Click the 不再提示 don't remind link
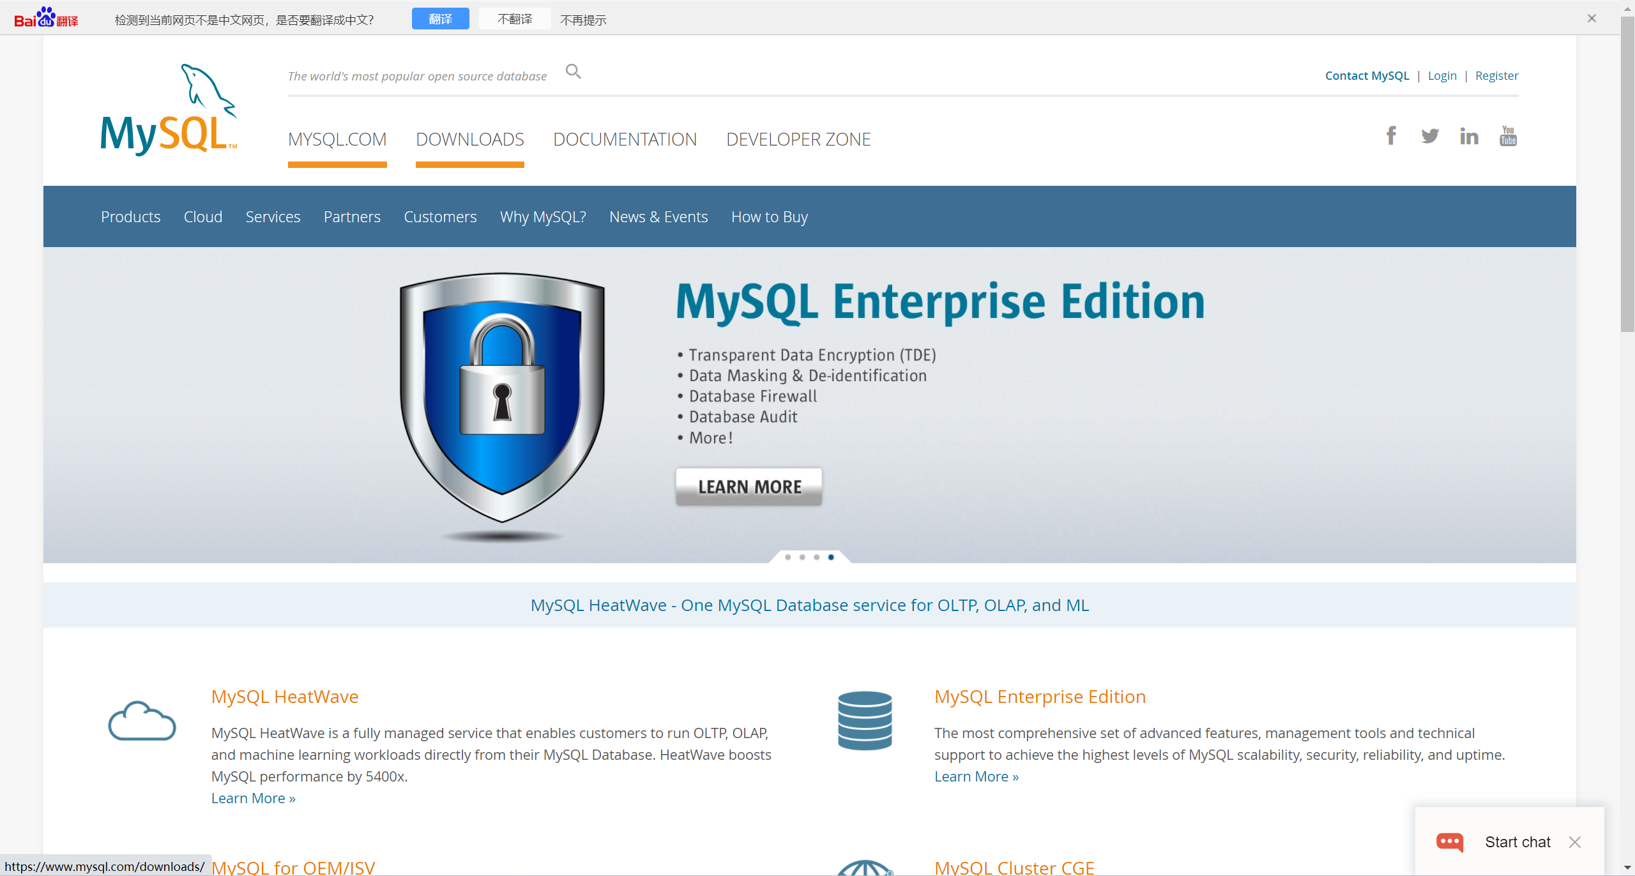Screen dimensions: 1635x876 click(583, 20)
